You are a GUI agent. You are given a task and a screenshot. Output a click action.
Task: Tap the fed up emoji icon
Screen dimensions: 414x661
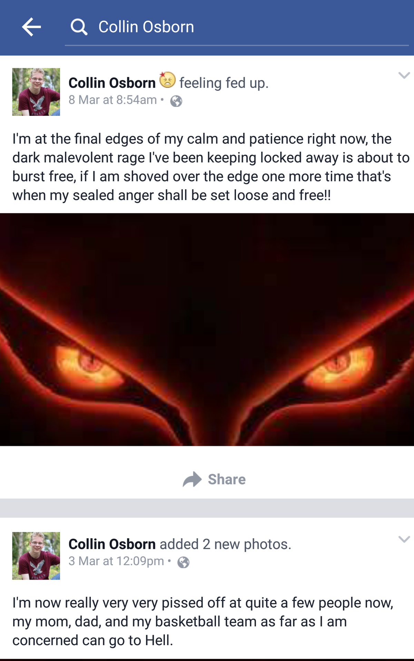click(x=167, y=80)
